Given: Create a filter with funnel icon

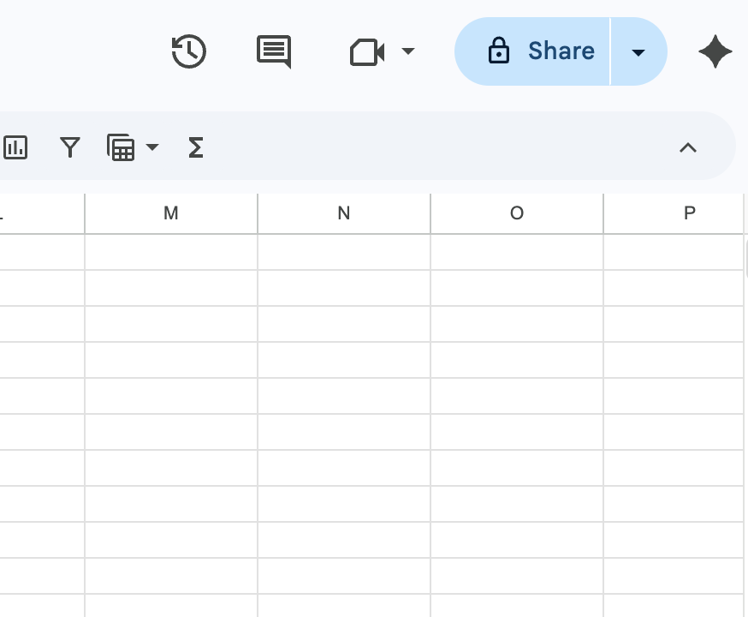Looking at the screenshot, I should (x=70, y=147).
